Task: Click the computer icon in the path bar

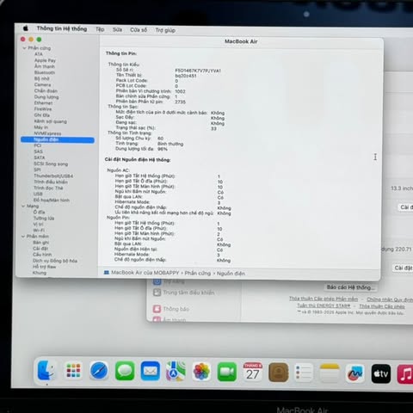Action: pos(107,273)
